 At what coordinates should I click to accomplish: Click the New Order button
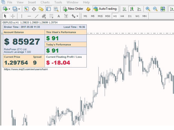[73, 9]
